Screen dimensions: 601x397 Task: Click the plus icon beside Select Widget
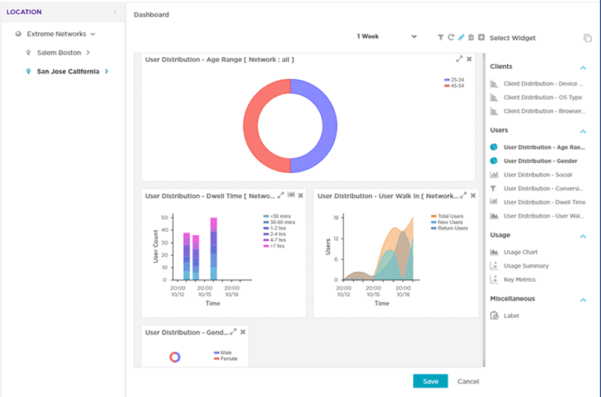pos(481,38)
